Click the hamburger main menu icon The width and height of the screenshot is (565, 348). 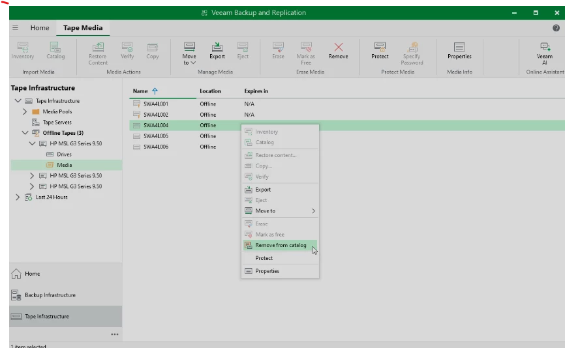[15, 28]
